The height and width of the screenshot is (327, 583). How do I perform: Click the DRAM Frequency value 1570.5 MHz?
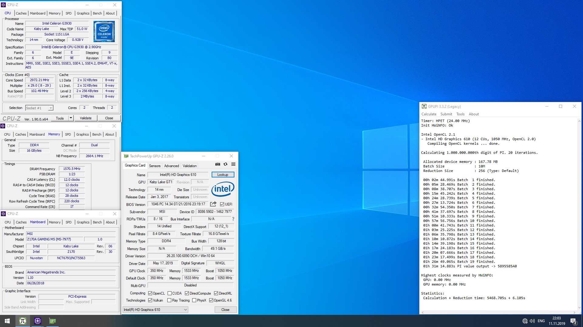(x=72, y=169)
